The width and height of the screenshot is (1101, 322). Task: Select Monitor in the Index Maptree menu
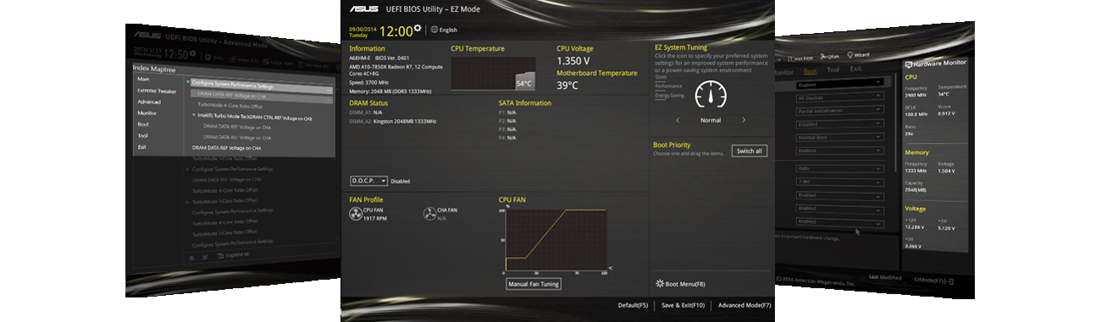click(147, 112)
